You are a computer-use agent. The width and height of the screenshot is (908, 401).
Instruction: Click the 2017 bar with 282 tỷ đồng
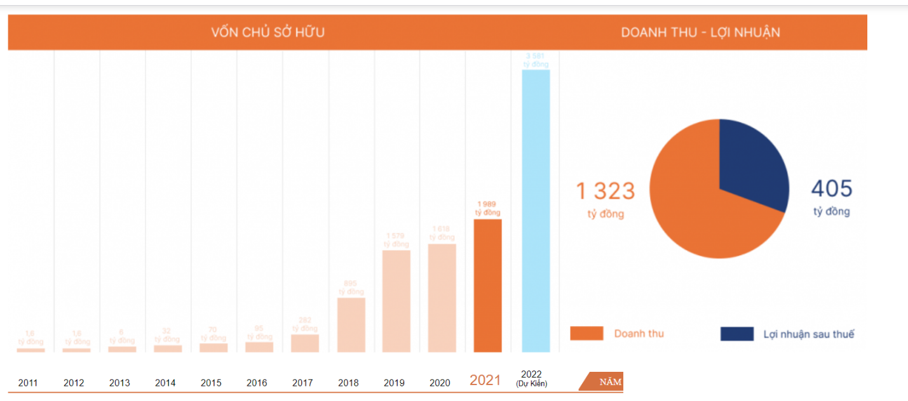click(x=305, y=343)
